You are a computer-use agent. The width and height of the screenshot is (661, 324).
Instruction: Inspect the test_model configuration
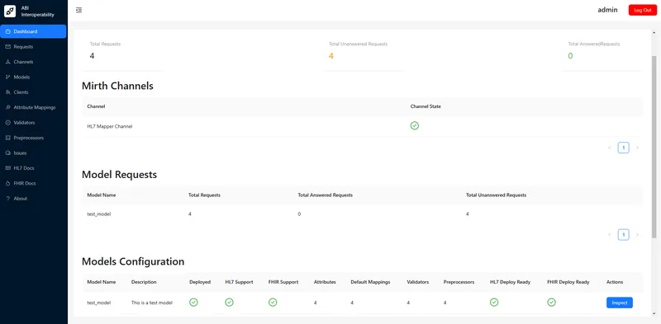click(619, 303)
